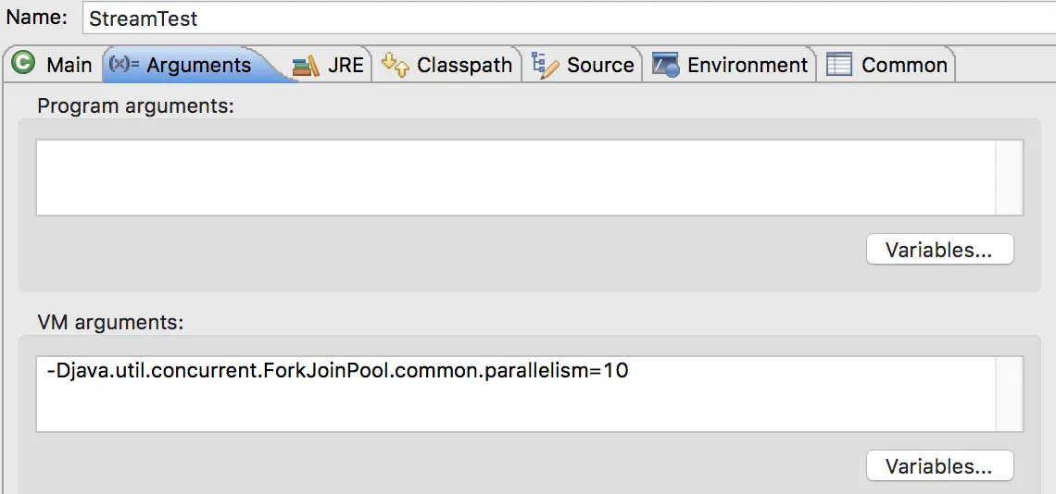Switch to the Common tab
The image size is (1056, 494).
tap(904, 65)
